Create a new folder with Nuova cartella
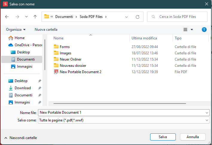This screenshot has height=145, width=212. pos(46,30)
